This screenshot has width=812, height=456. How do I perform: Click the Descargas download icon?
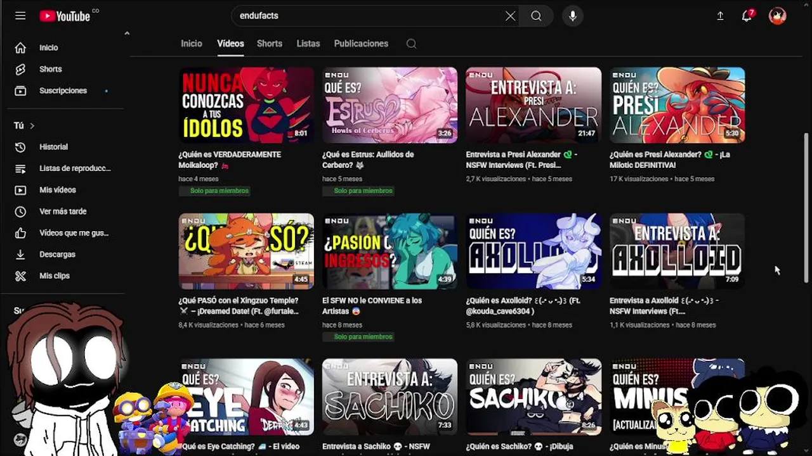click(20, 255)
